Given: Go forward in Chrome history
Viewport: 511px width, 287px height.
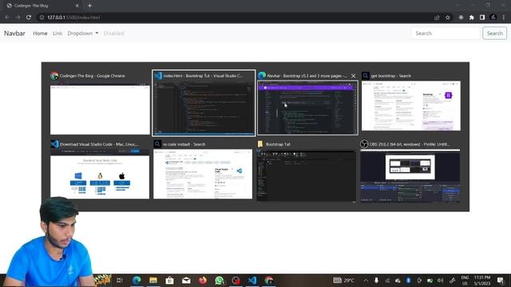Looking at the screenshot, I should (x=18, y=18).
